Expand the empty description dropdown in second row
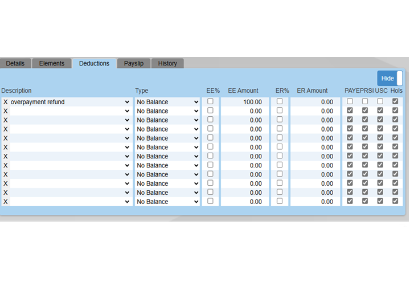Screen dimensions: 410x282 click(70, 111)
